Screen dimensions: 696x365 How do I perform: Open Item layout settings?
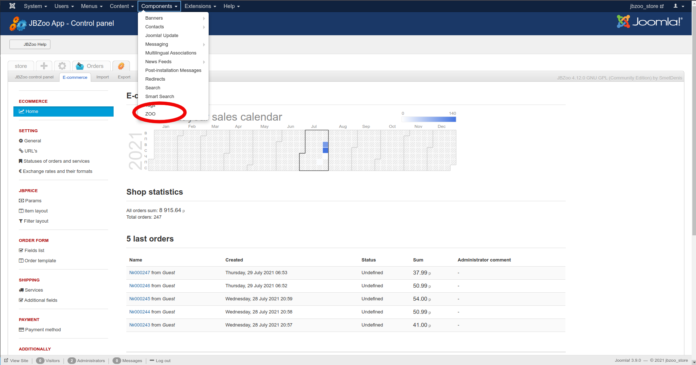tap(33, 211)
